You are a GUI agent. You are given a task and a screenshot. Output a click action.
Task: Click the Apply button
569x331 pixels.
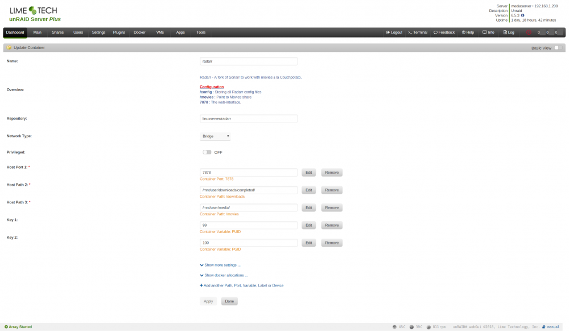tap(208, 301)
